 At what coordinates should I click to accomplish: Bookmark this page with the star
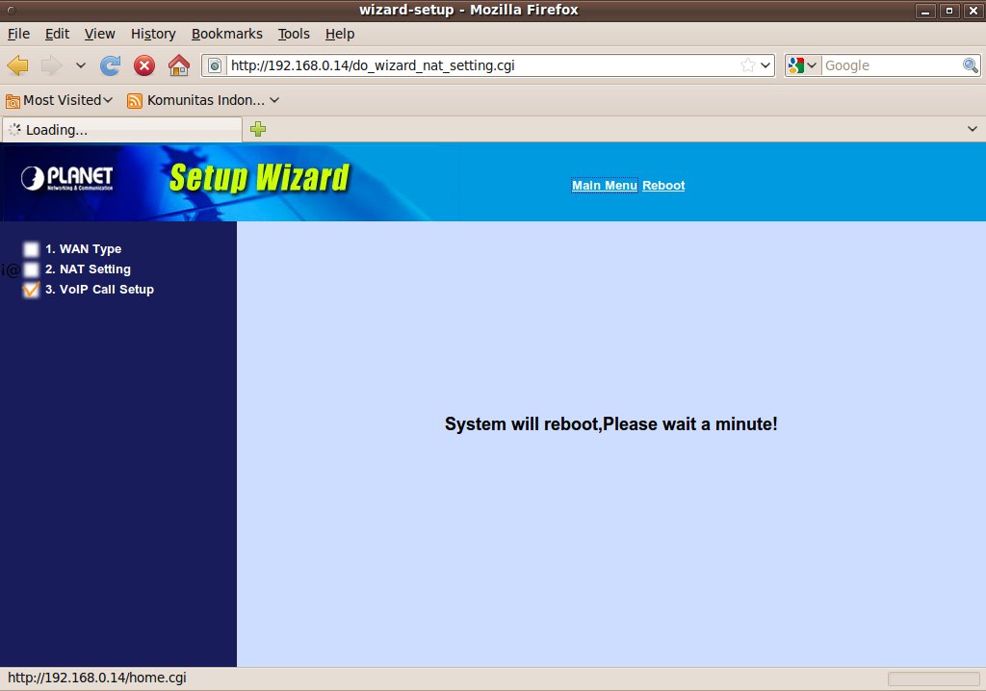click(747, 65)
